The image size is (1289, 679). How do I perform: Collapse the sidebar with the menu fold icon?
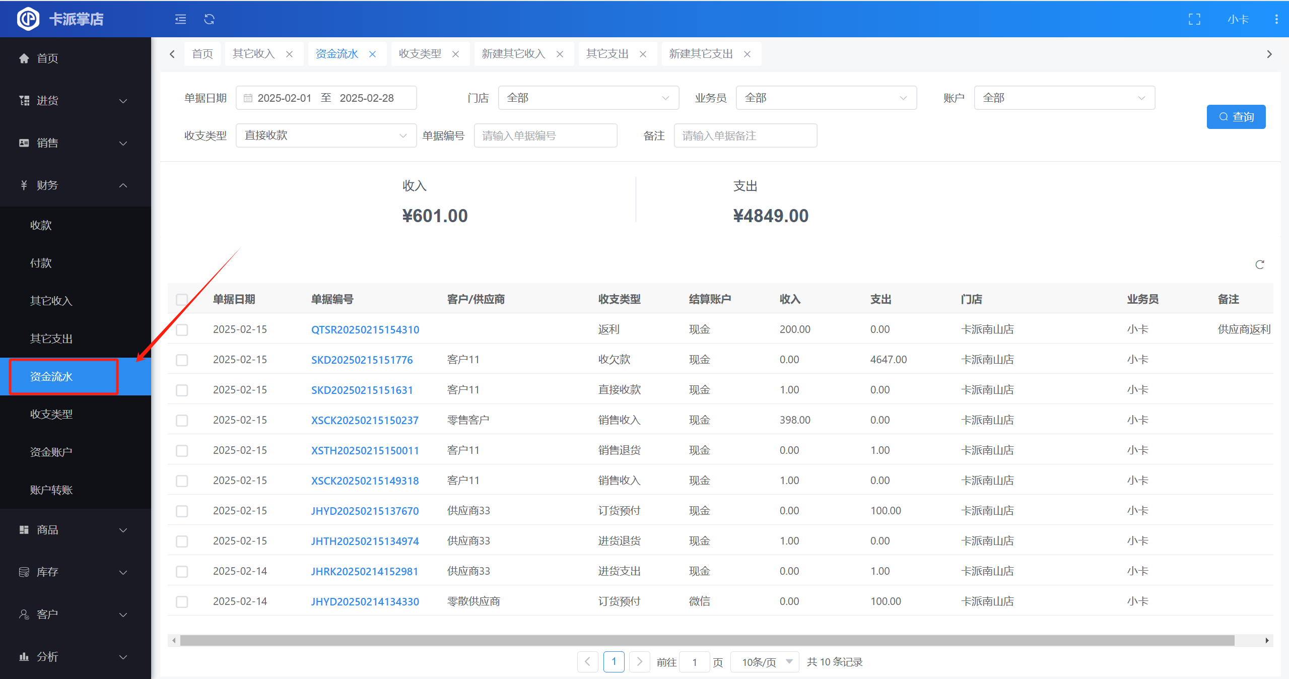180,19
